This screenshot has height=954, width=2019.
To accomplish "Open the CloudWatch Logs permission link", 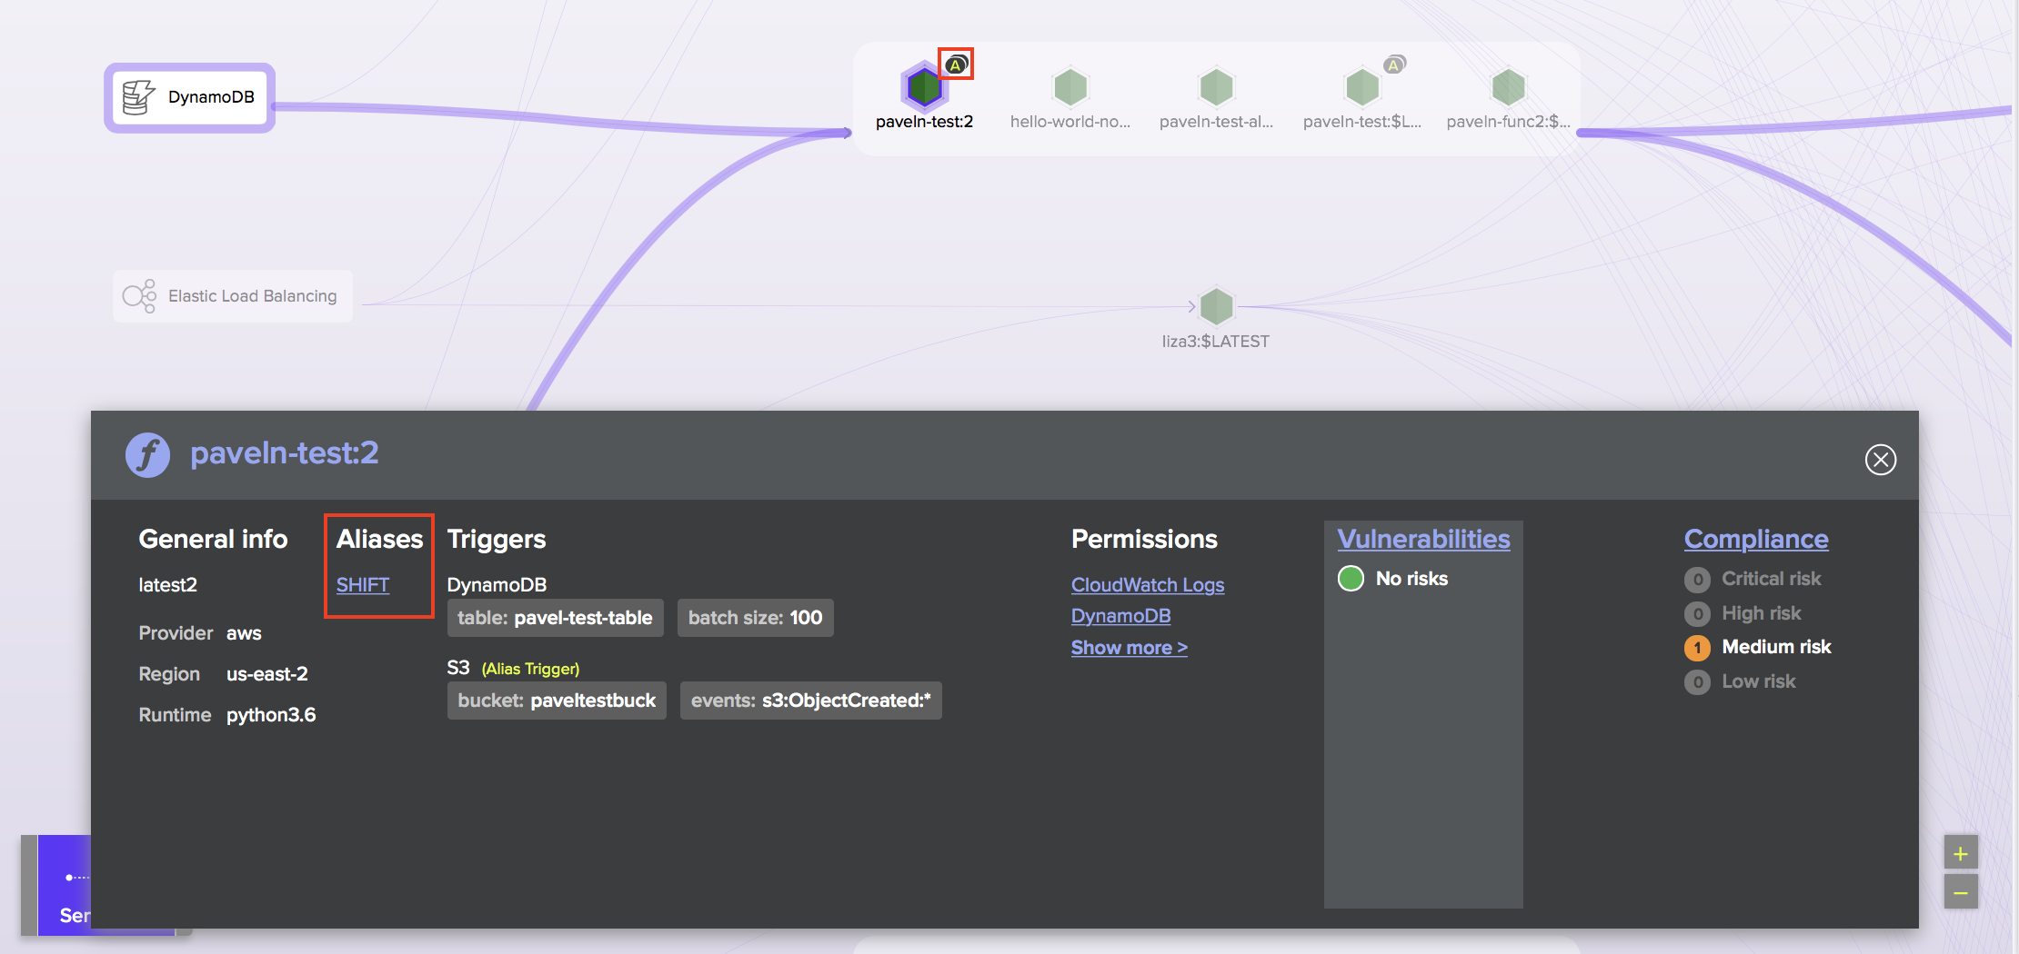I will (x=1148, y=585).
